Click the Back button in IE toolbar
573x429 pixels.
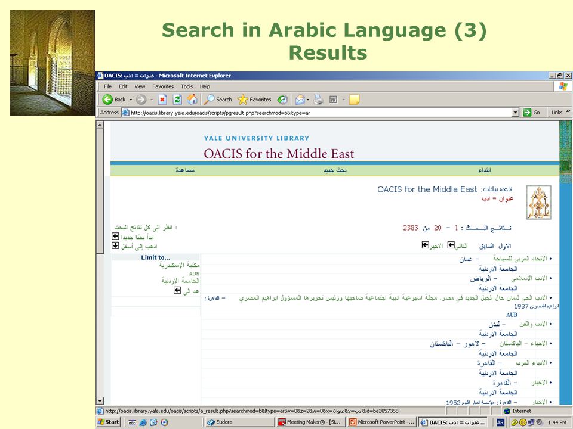pos(113,100)
